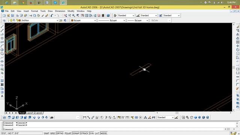Viewport: 240px width, 135px height.
Task: Click the Cut scissors icon
Action: click(x=31, y=15)
